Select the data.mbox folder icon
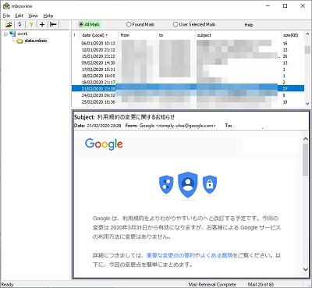 (x=19, y=41)
